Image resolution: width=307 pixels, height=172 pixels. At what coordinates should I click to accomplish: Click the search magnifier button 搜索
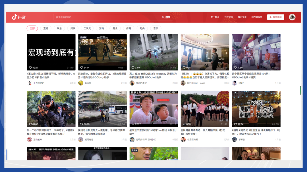coord(166,17)
